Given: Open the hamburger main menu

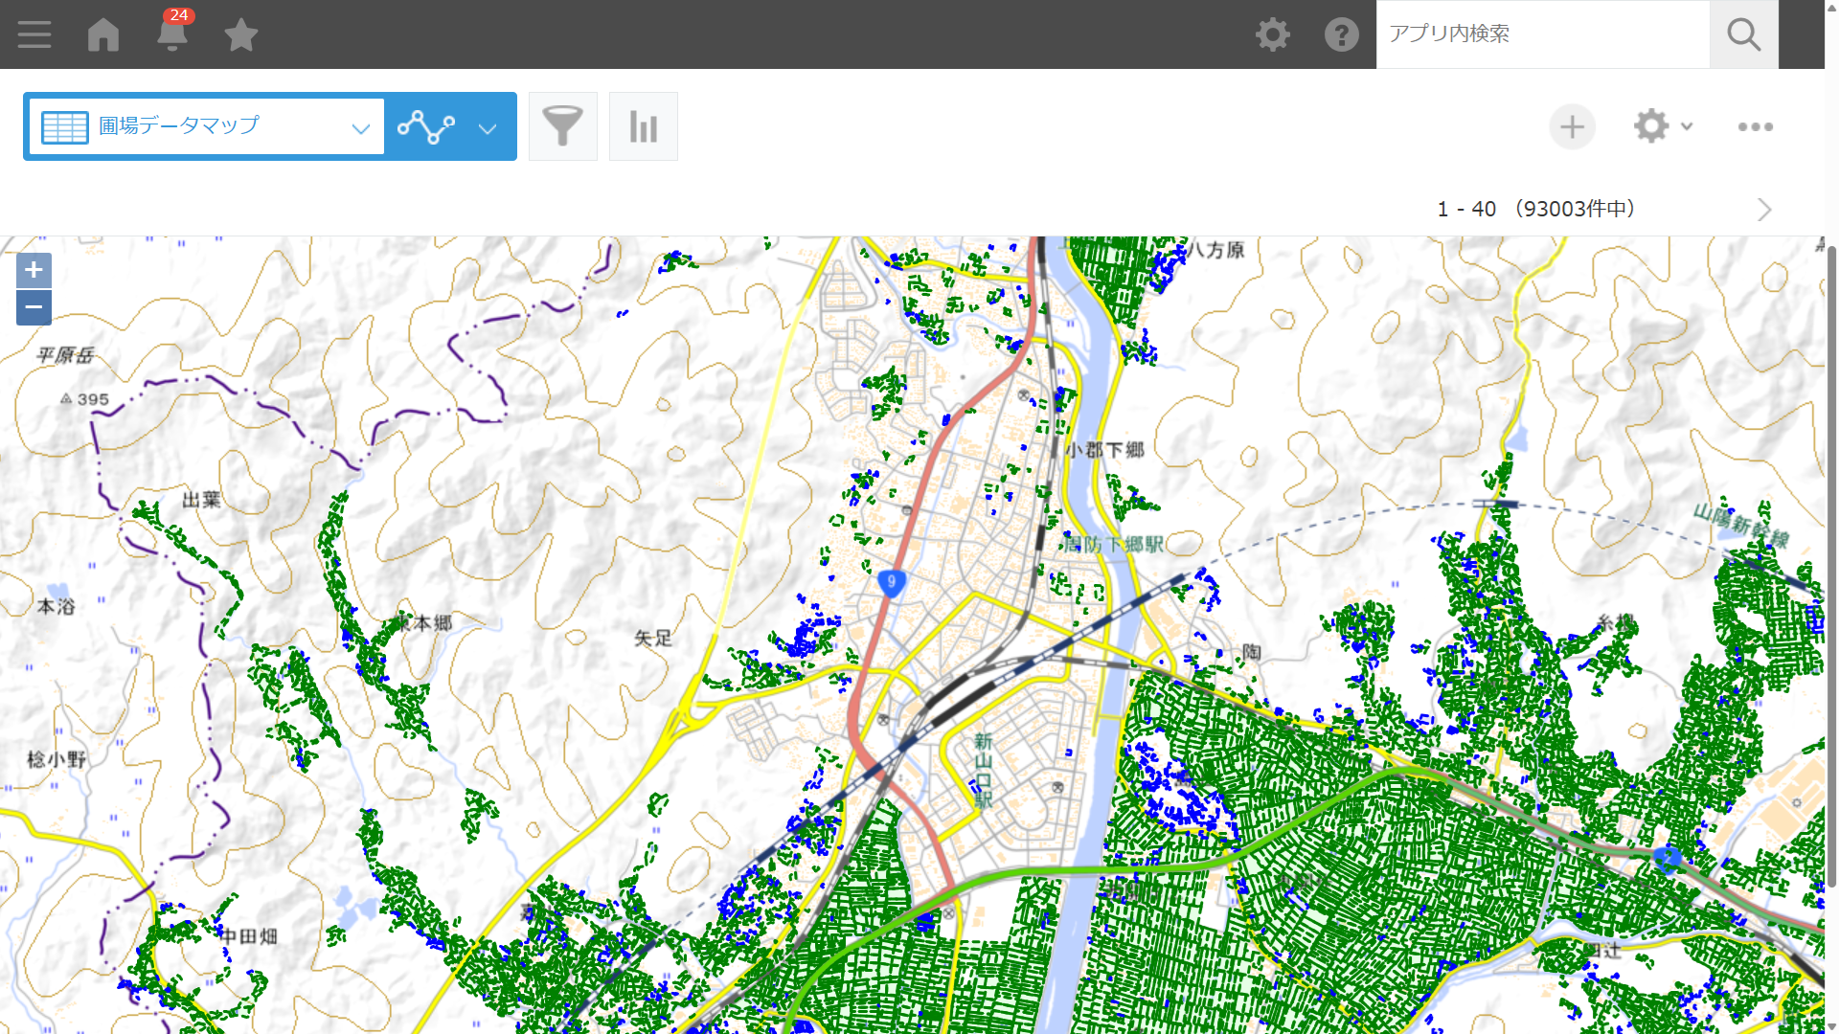Looking at the screenshot, I should [34, 34].
